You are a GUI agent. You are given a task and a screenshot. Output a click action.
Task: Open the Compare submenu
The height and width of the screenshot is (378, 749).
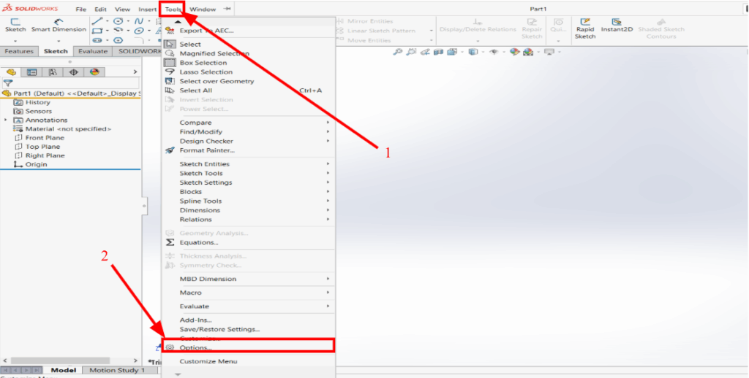pos(249,123)
